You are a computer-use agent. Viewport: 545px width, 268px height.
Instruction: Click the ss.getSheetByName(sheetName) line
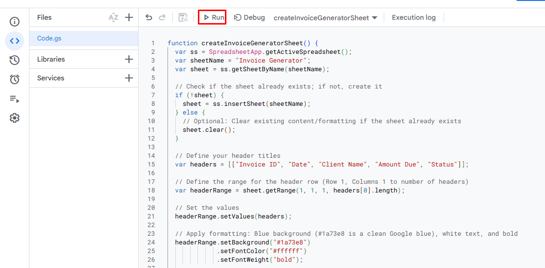point(252,69)
